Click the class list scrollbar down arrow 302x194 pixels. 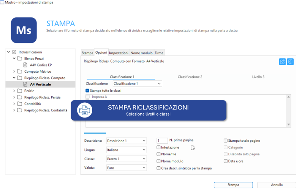click(289, 124)
